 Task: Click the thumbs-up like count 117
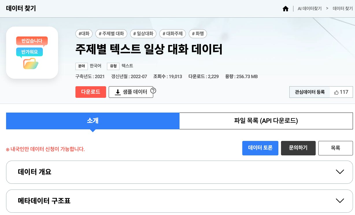[x=341, y=92]
